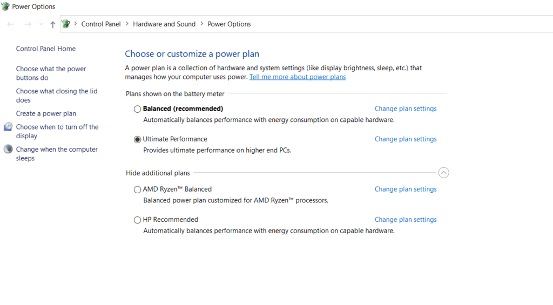The width and height of the screenshot is (553, 305).
Task: Go up one level with up arrow
Action: pos(52,24)
